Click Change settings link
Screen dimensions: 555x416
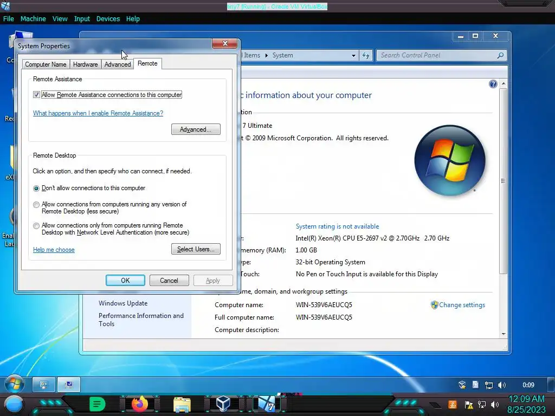(x=462, y=305)
